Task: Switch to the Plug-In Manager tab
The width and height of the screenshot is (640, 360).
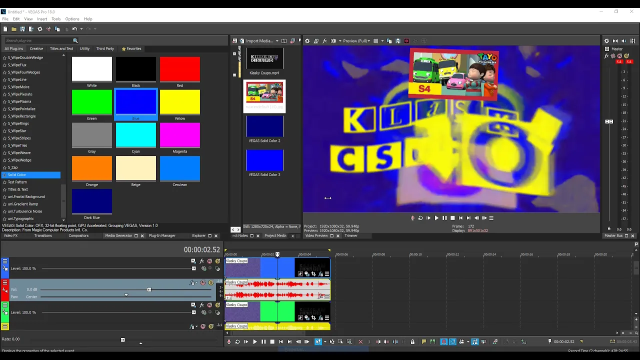Action: pos(162,235)
